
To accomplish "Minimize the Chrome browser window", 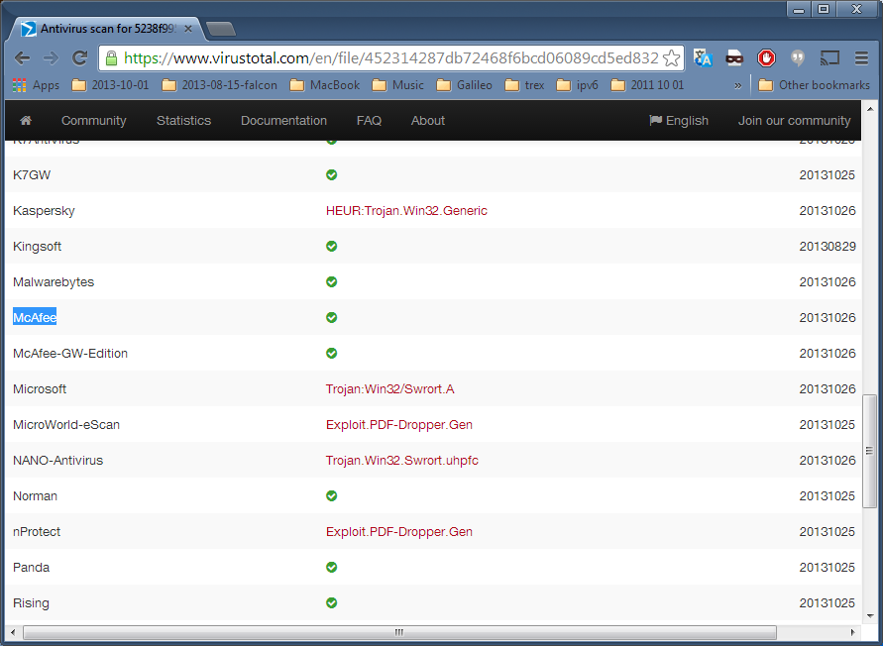I will [x=799, y=9].
